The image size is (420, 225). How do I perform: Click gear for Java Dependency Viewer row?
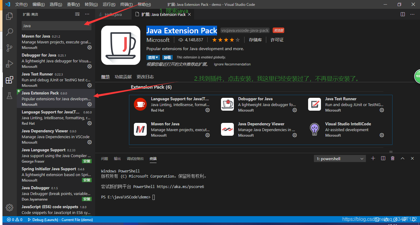90,142
